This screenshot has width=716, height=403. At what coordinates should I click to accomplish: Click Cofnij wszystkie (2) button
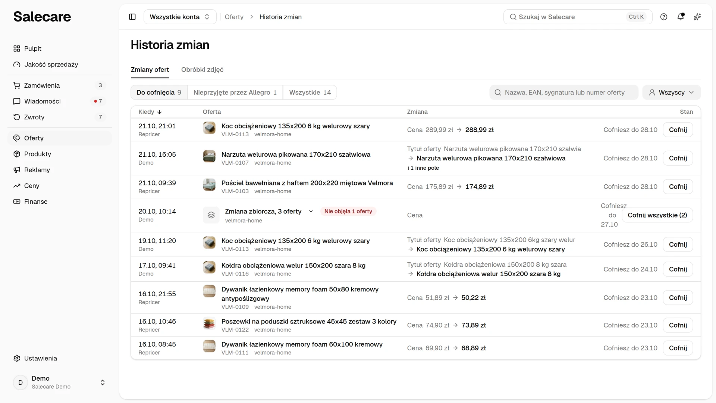pyautogui.click(x=657, y=215)
